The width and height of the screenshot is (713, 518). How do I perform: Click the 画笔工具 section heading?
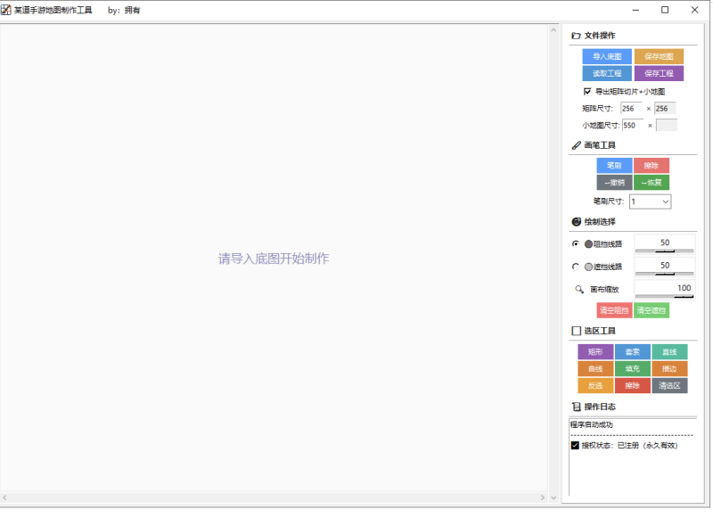coord(600,145)
